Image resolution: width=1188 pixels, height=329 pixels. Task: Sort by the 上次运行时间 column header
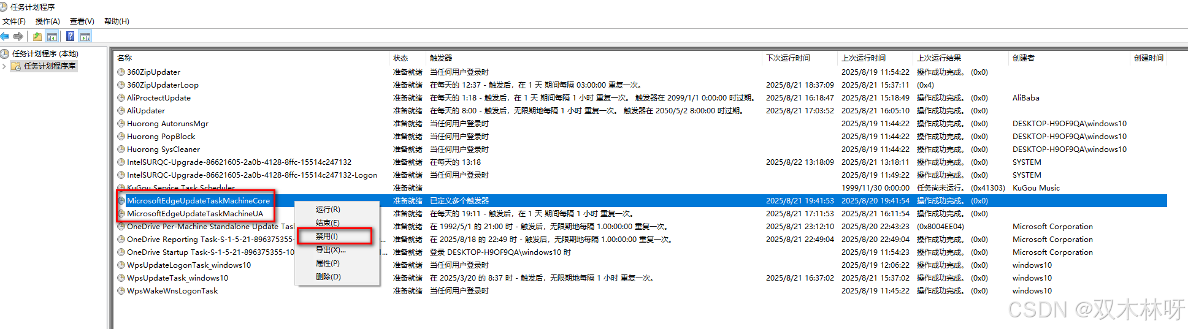[x=875, y=58]
